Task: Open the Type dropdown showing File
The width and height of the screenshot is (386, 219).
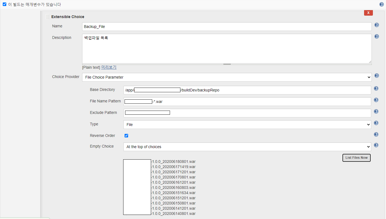Action: coord(247,125)
